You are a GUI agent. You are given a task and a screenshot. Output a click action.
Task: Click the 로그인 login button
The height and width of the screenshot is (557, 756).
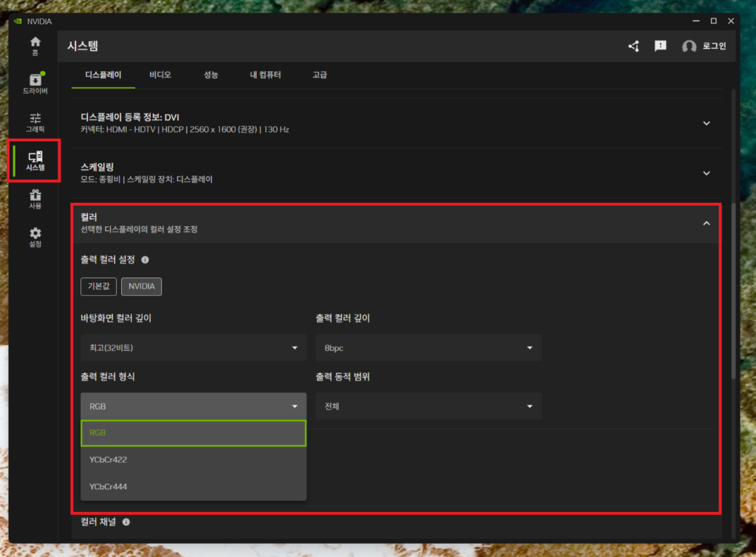coord(704,46)
